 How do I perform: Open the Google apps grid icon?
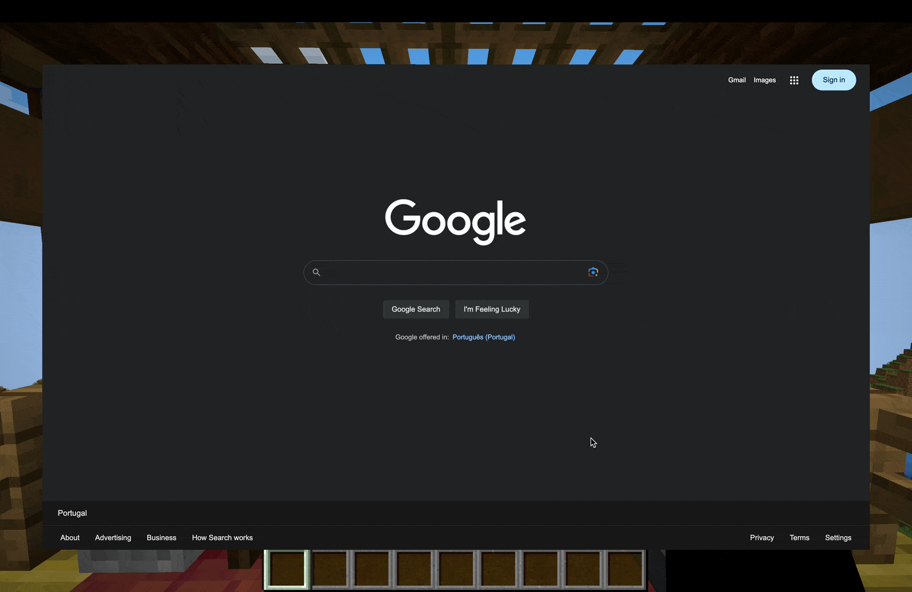click(794, 80)
